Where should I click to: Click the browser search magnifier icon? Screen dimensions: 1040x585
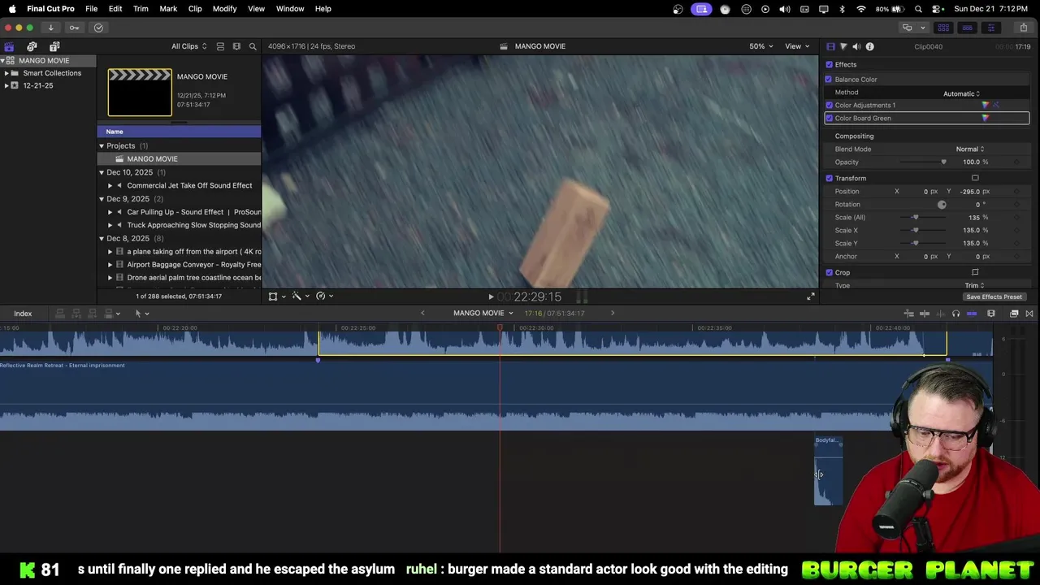253,46
